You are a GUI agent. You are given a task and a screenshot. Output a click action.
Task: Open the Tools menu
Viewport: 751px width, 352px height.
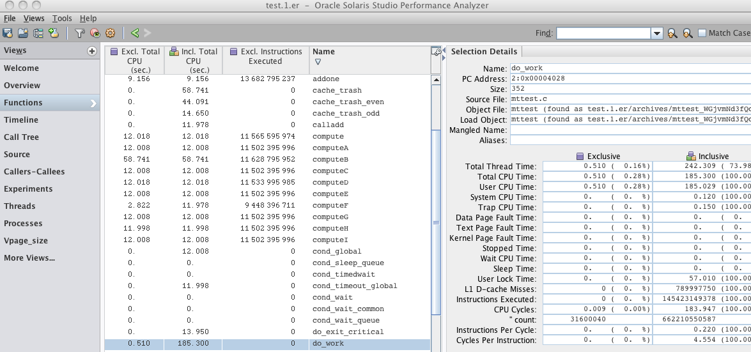[62, 18]
